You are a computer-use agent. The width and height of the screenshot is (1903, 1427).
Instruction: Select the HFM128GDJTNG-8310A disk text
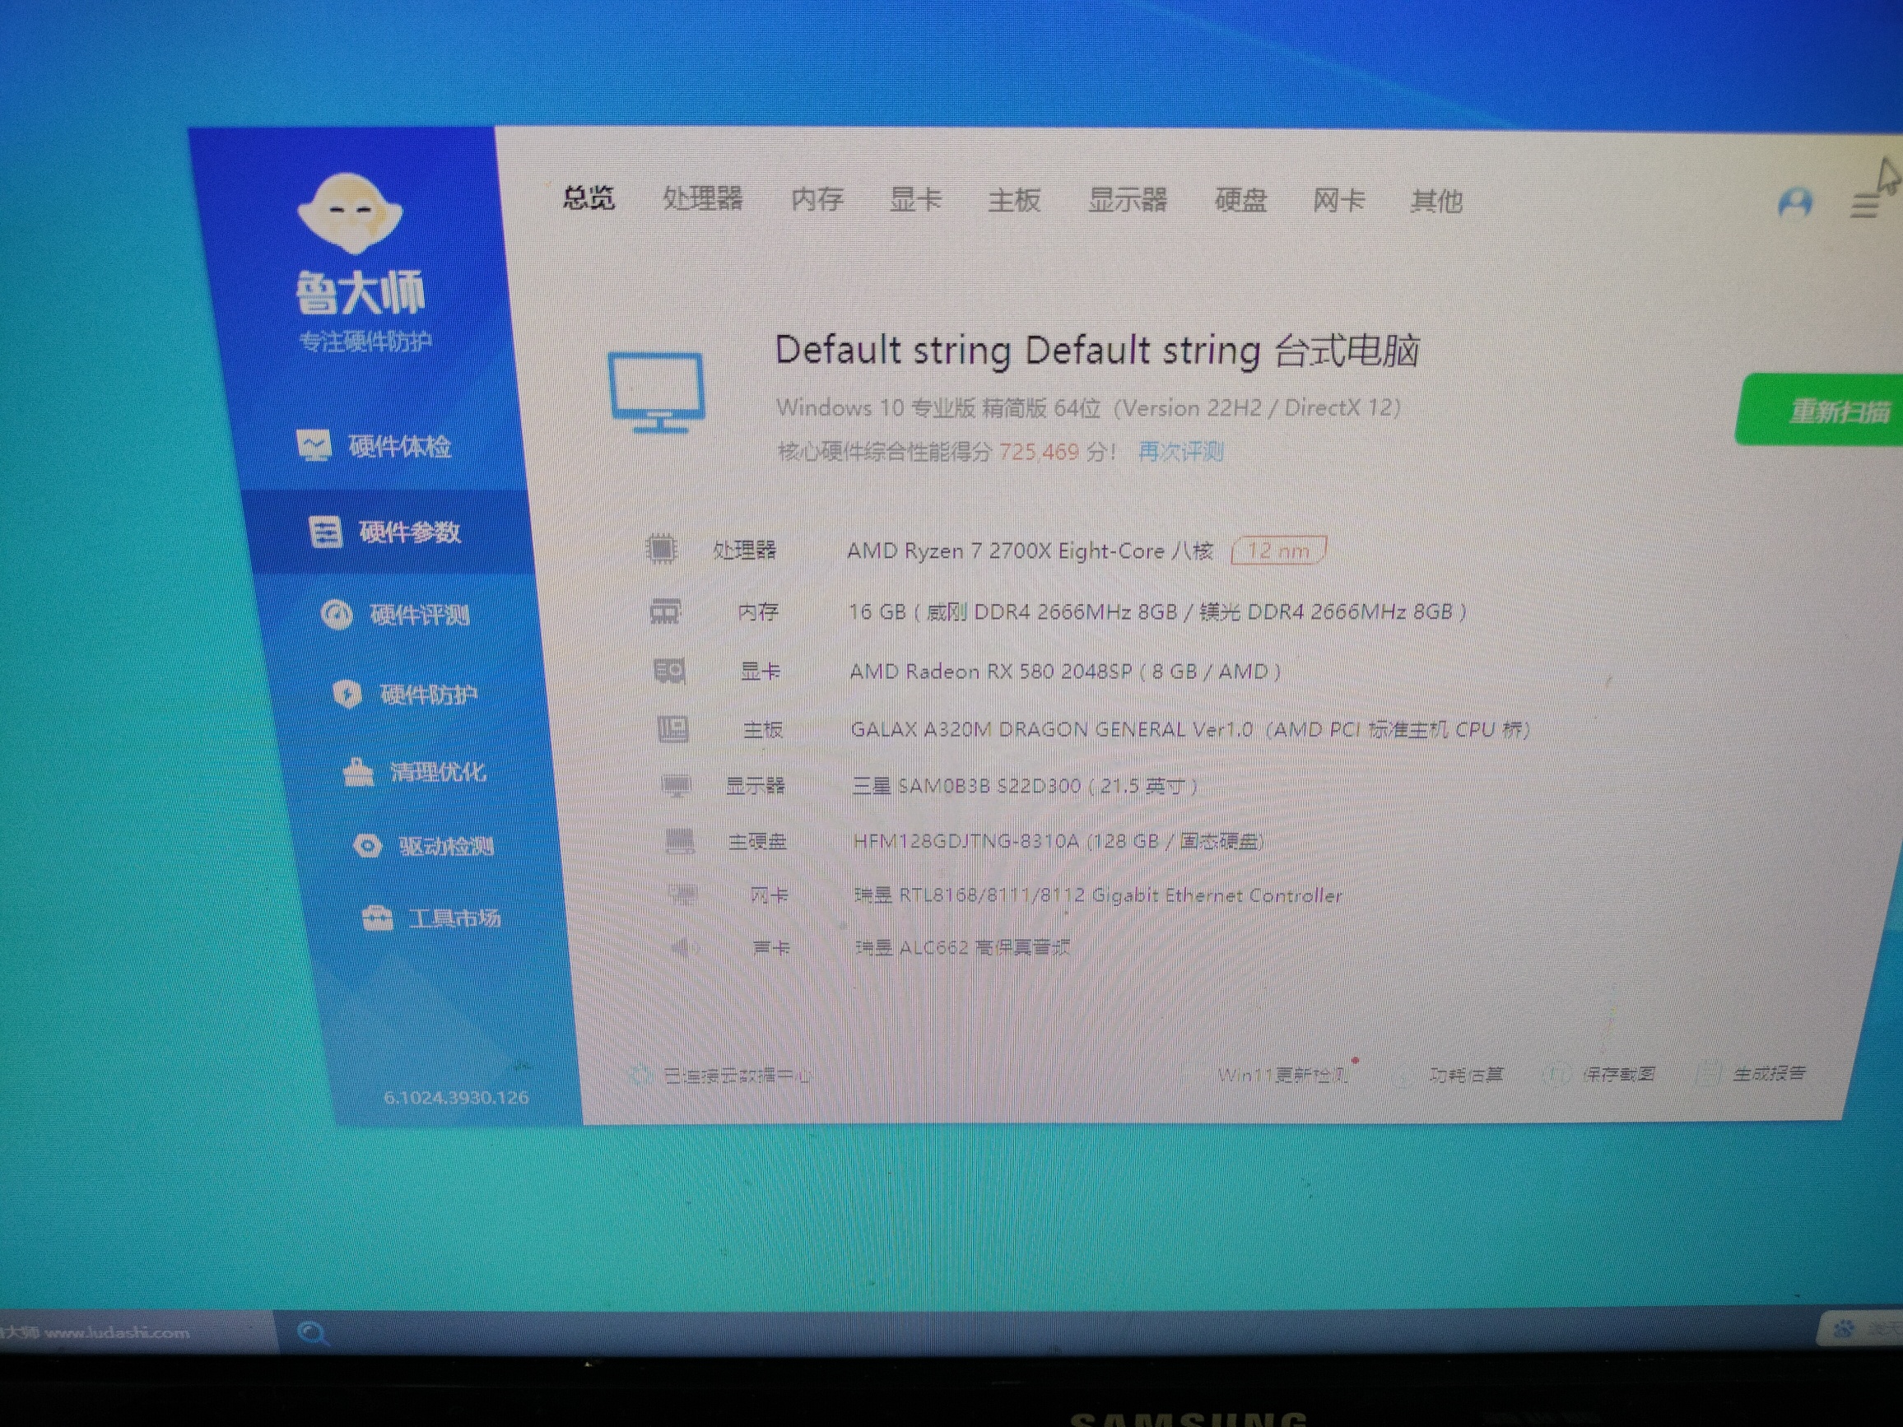click(1059, 841)
